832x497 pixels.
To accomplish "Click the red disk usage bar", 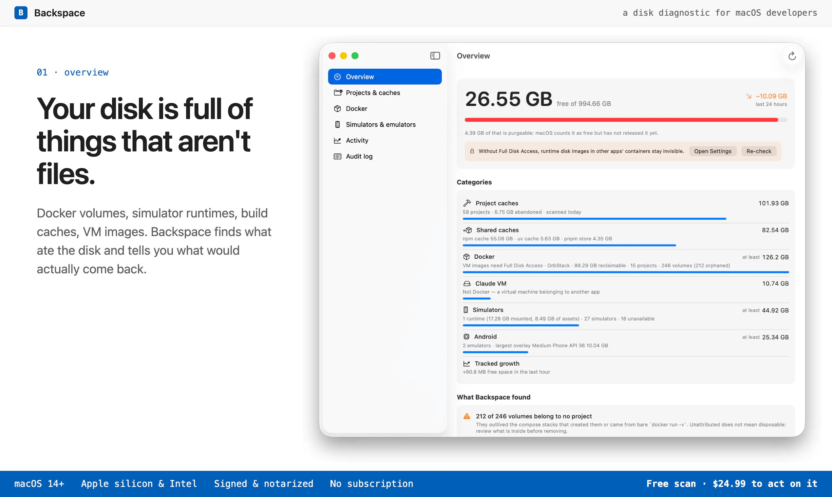I will pyautogui.click(x=626, y=120).
